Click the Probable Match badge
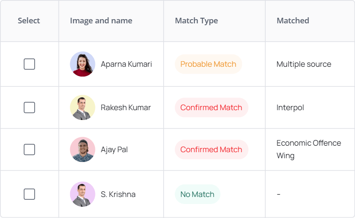This screenshot has width=355, height=218. click(208, 64)
